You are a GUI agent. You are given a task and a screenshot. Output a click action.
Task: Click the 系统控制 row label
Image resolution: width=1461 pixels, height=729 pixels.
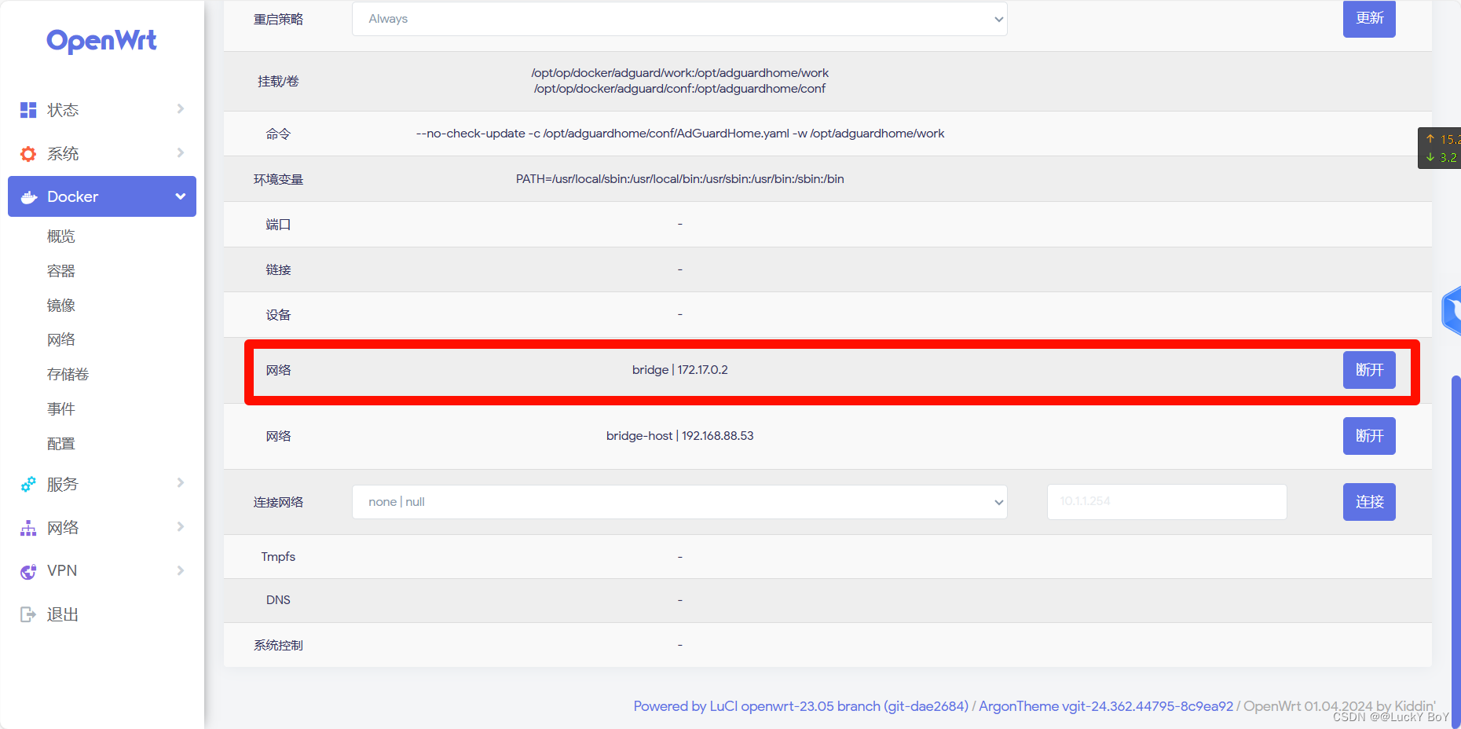click(x=278, y=646)
